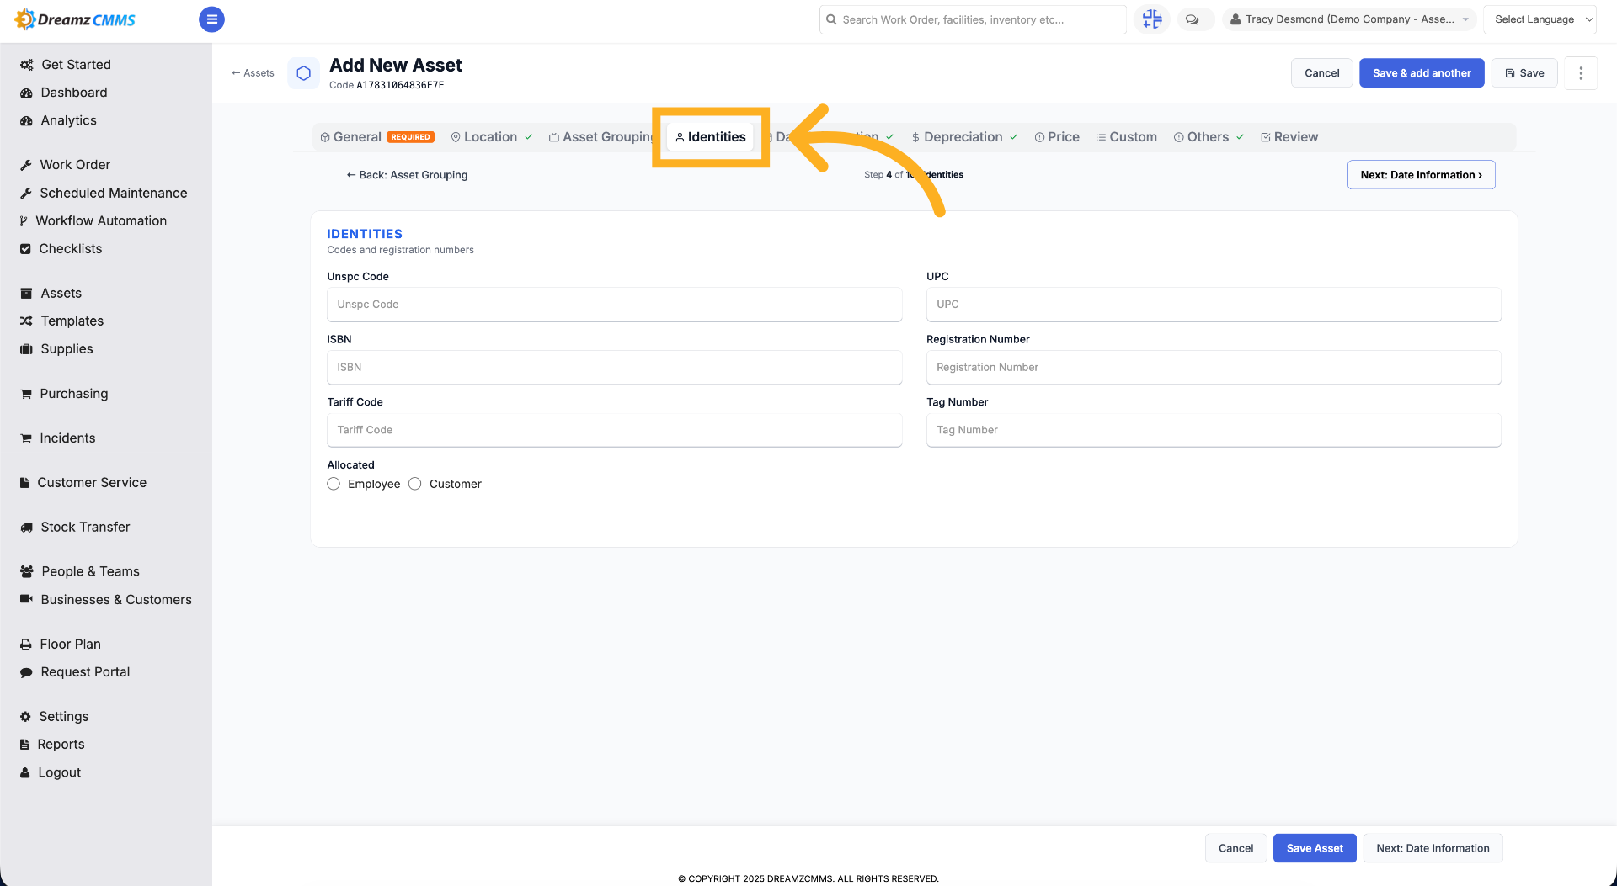
Task: Switch to the Custom tab
Action: point(1126,137)
